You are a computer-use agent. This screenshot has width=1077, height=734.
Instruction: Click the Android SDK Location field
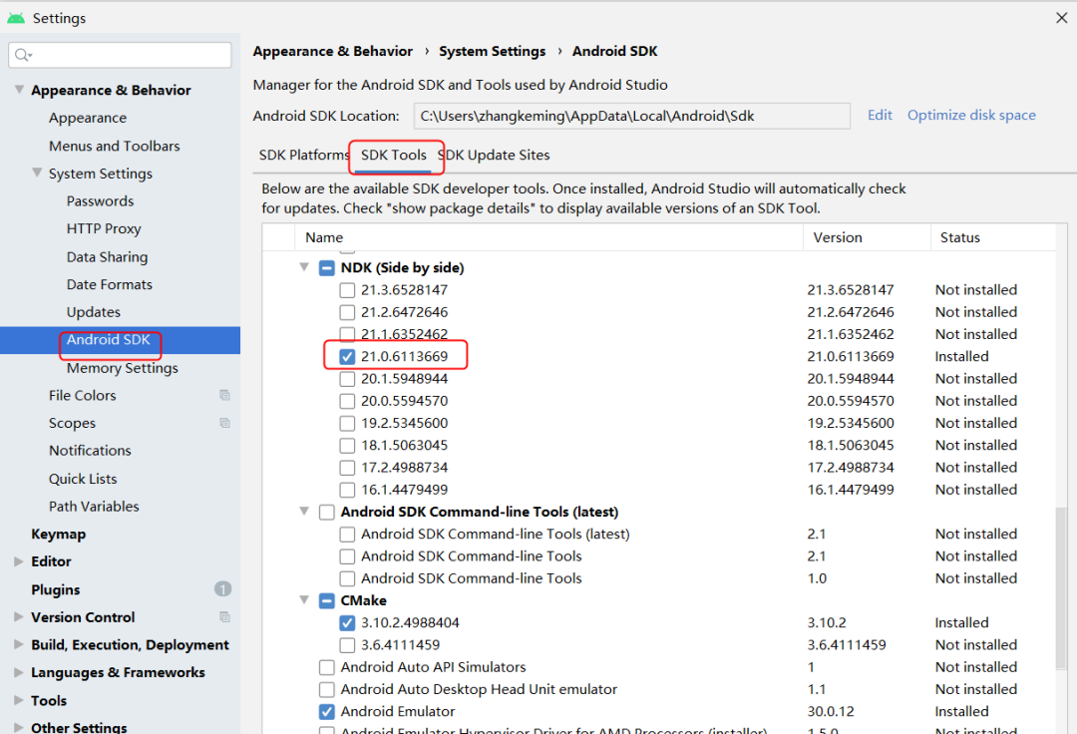(x=631, y=116)
